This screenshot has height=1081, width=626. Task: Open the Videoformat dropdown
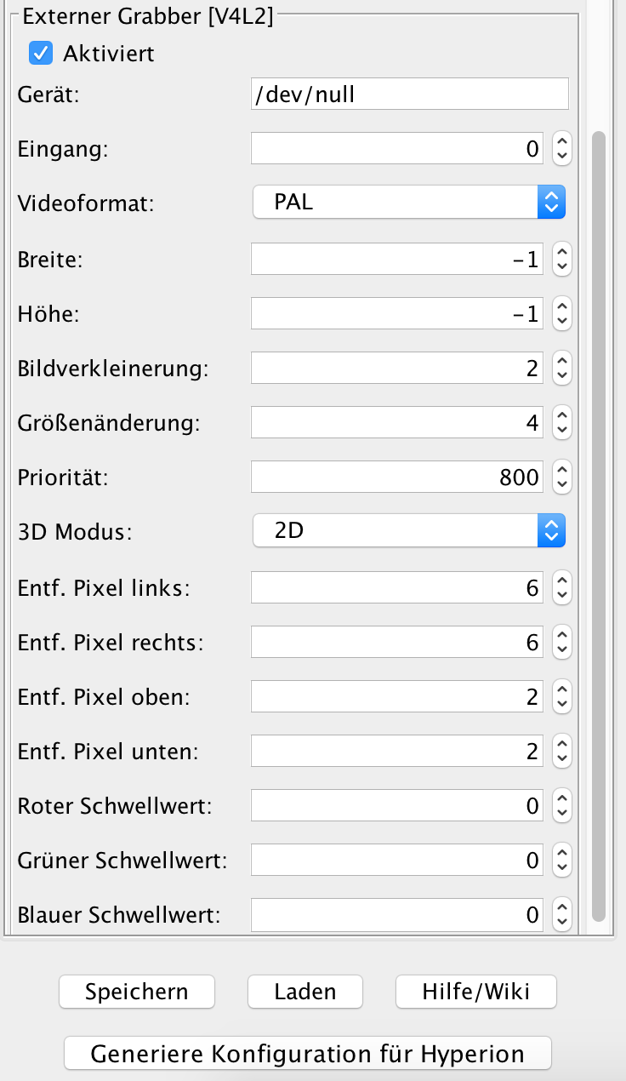(409, 203)
